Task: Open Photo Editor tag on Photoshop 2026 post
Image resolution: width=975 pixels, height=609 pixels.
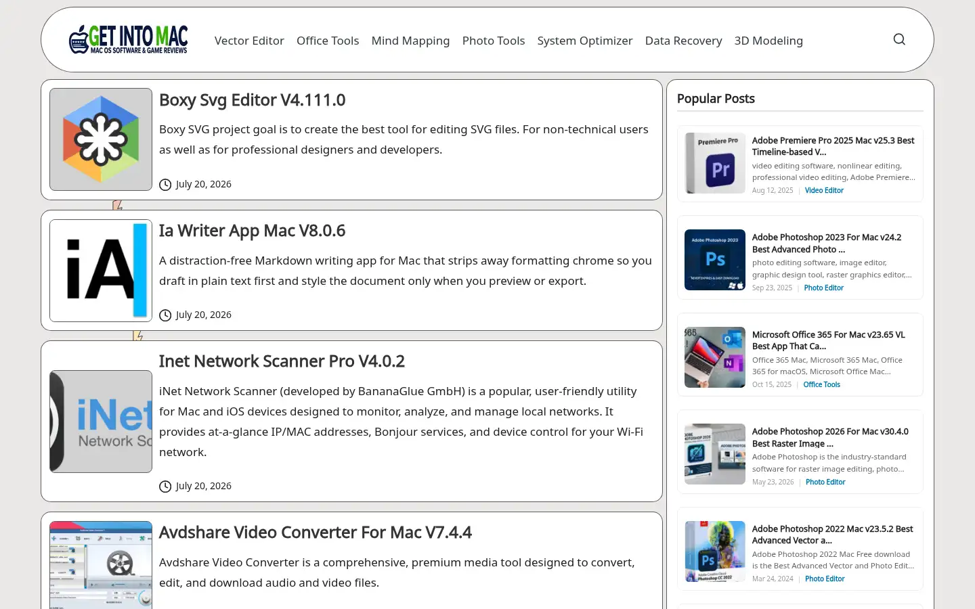Action: (x=825, y=482)
